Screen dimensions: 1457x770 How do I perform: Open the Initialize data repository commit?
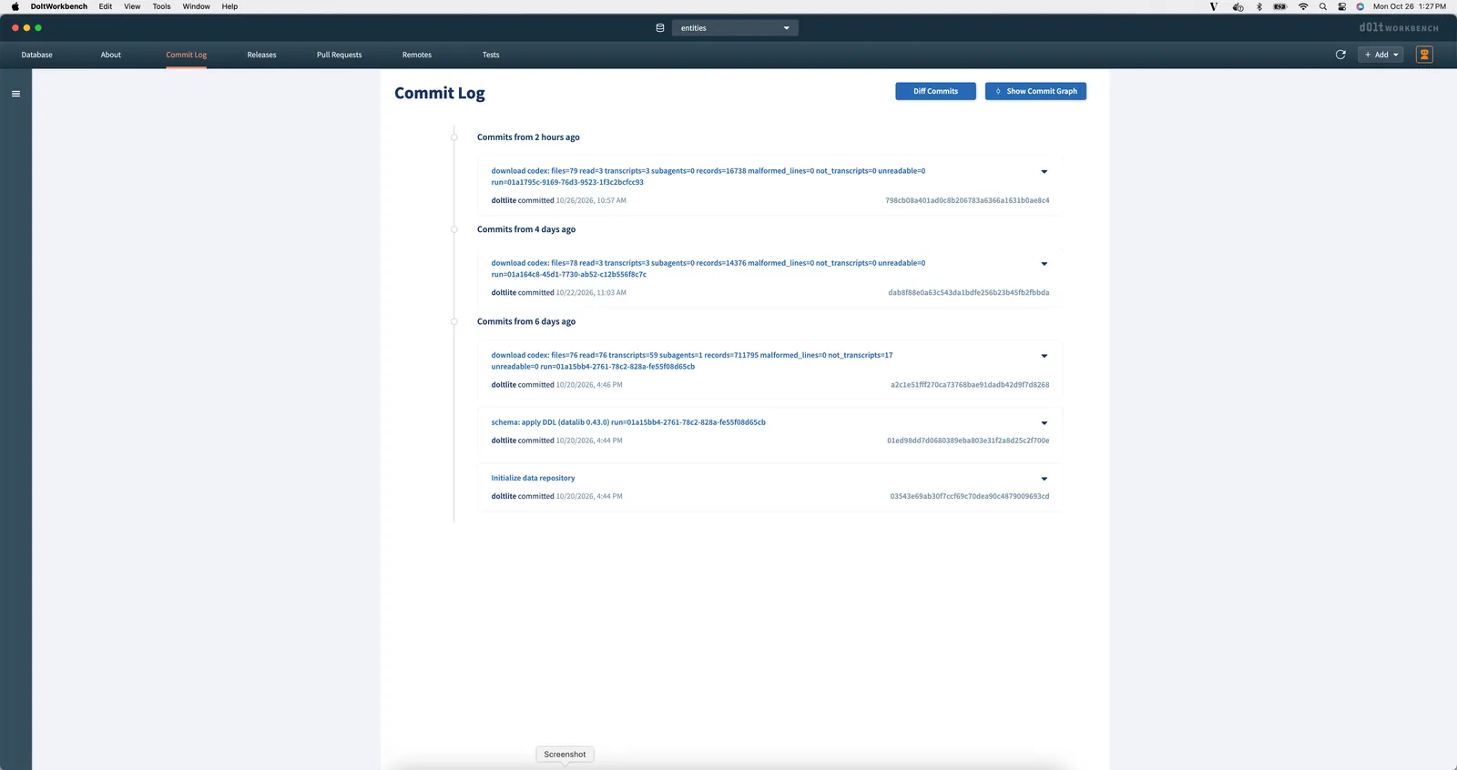click(x=533, y=478)
